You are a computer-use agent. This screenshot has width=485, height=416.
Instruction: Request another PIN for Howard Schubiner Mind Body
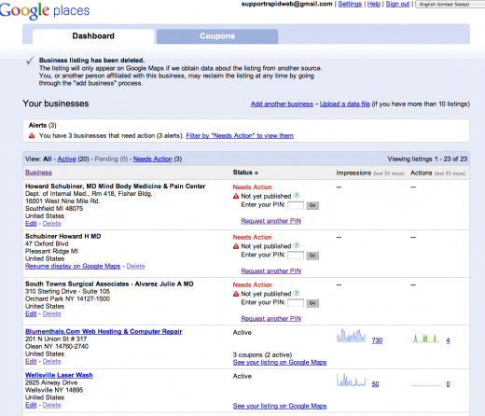271,221
